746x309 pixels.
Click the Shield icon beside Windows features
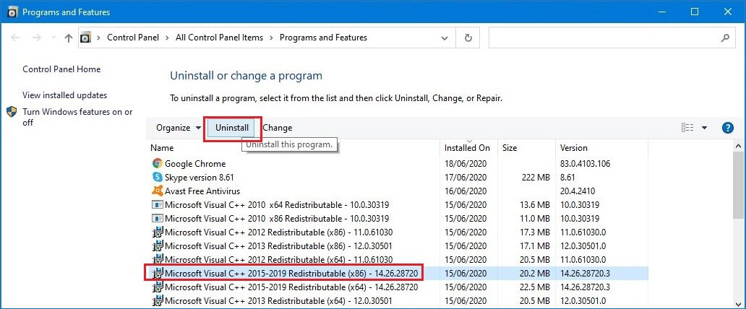pos(12,112)
